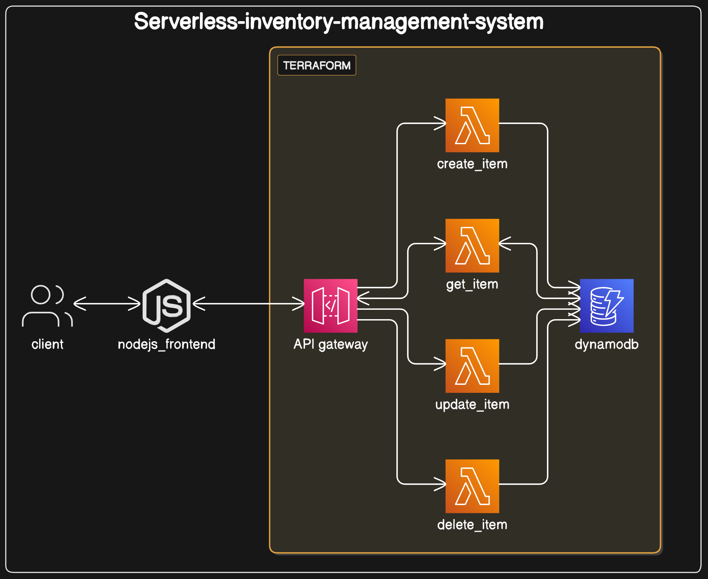Select the update_item Lambda icon
This screenshot has width=708, height=579.
point(472,366)
